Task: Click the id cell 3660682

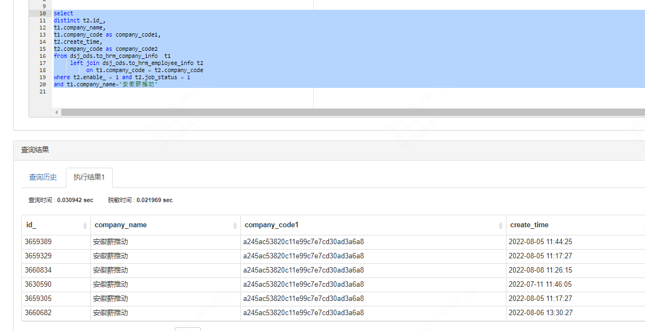Action: pyautogui.click(x=38, y=312)
